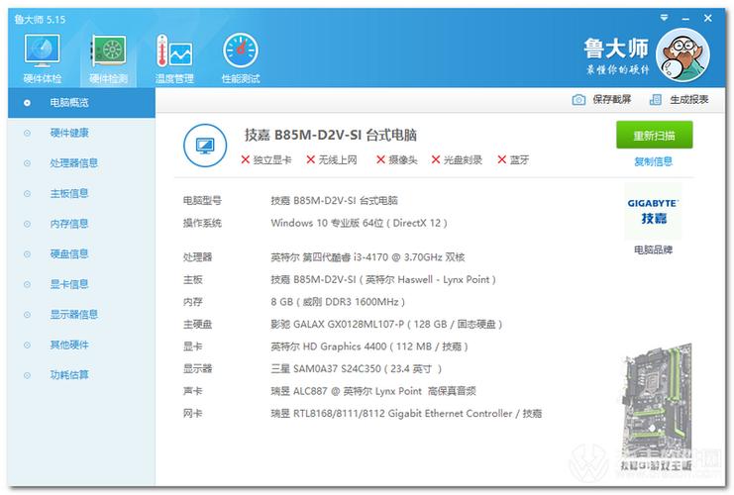Screen dimensions: 734x495
Task: Open the title bar dropdown menu arrow
Action: point(664,18)
